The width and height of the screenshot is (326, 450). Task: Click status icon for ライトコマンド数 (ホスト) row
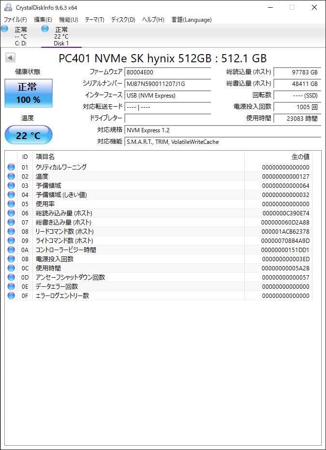coord(11,240)
